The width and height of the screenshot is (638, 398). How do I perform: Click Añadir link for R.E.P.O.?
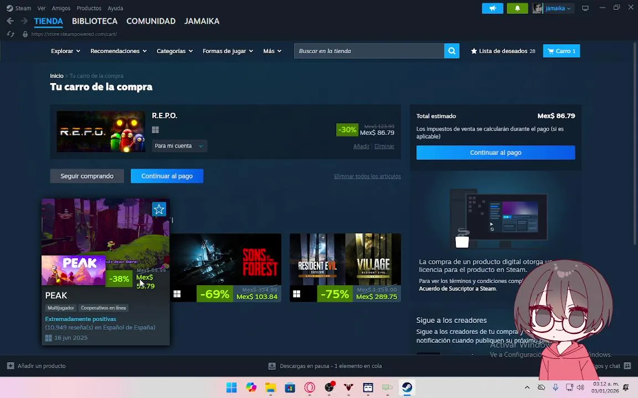tap(361, 146)
